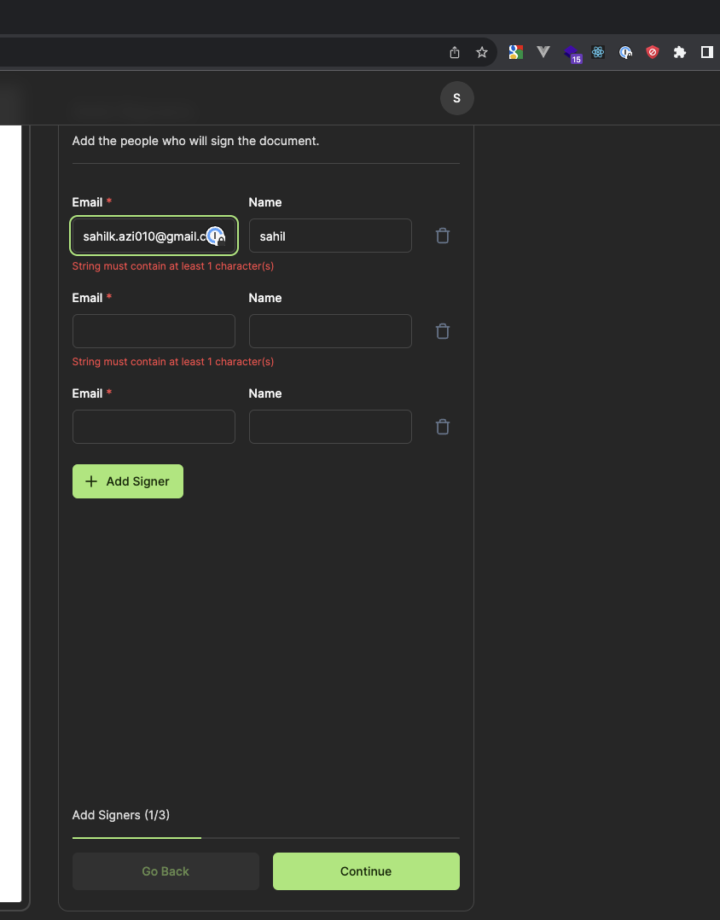This screenshot has width=720, height=920.
Task: Click the red blocker shield extension icon
Action: (x=653, y=52)
